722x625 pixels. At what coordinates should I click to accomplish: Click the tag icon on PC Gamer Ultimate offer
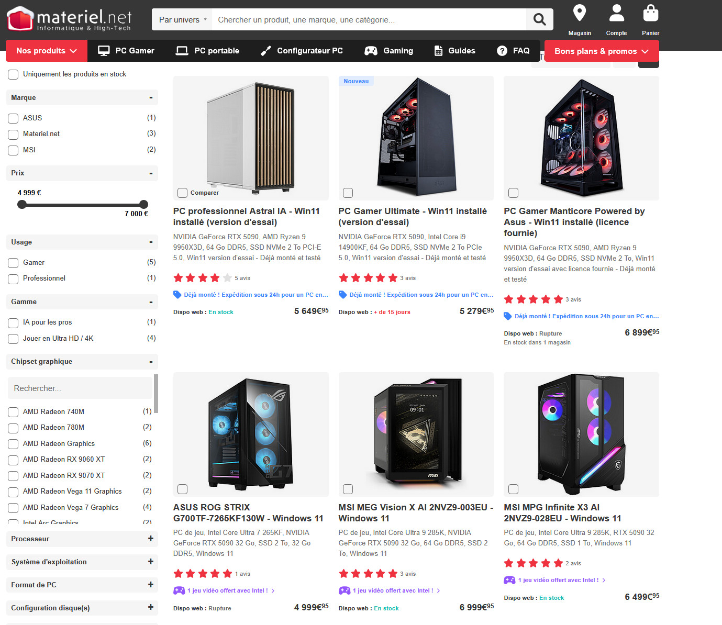[343, 295]
